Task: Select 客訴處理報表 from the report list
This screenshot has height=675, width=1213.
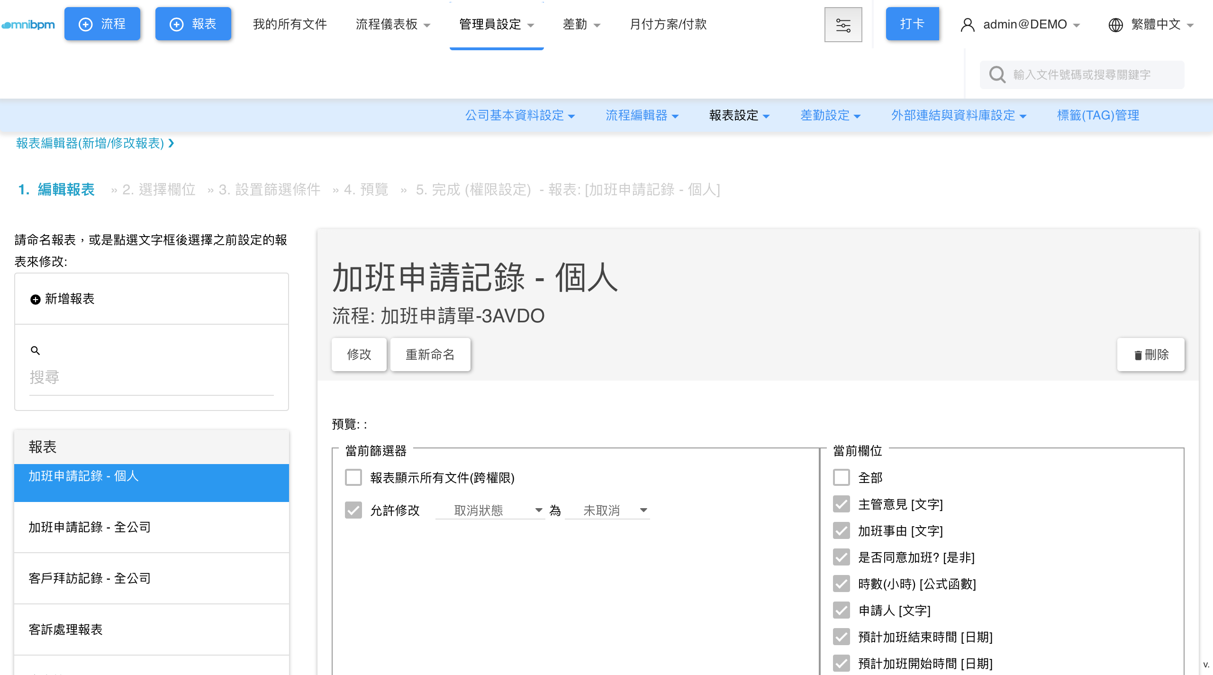Action: (x=65, y=629)
